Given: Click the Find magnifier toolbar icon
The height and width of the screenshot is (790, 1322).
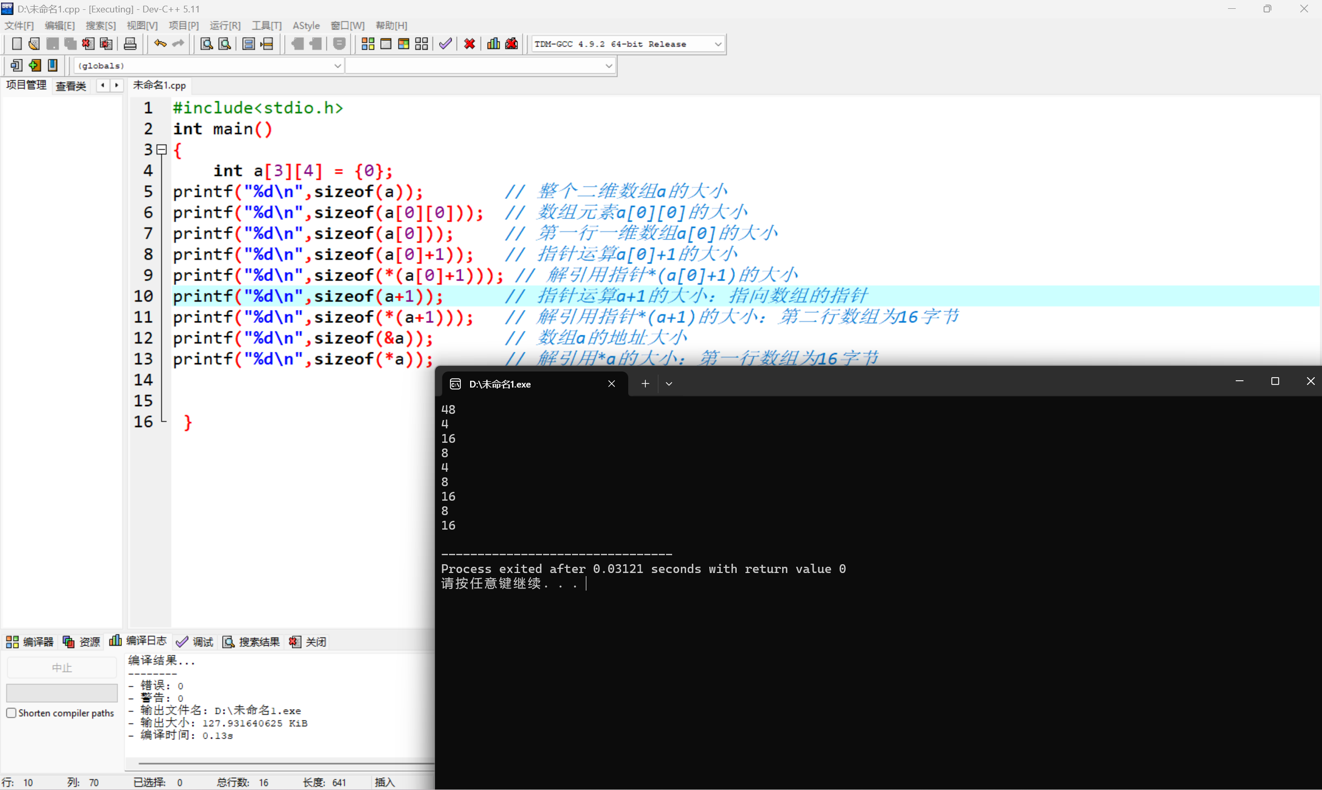Looking at the screenshot, I should pyautogui.click(x=207, y=43).
